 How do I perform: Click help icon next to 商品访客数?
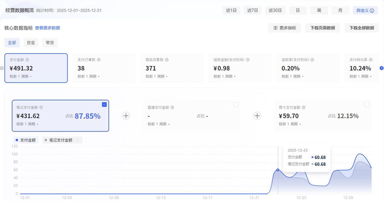point(167,60)
